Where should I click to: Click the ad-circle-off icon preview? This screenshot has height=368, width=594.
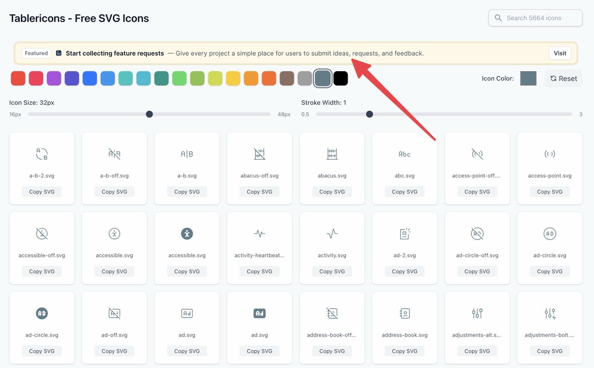(477, 233)
